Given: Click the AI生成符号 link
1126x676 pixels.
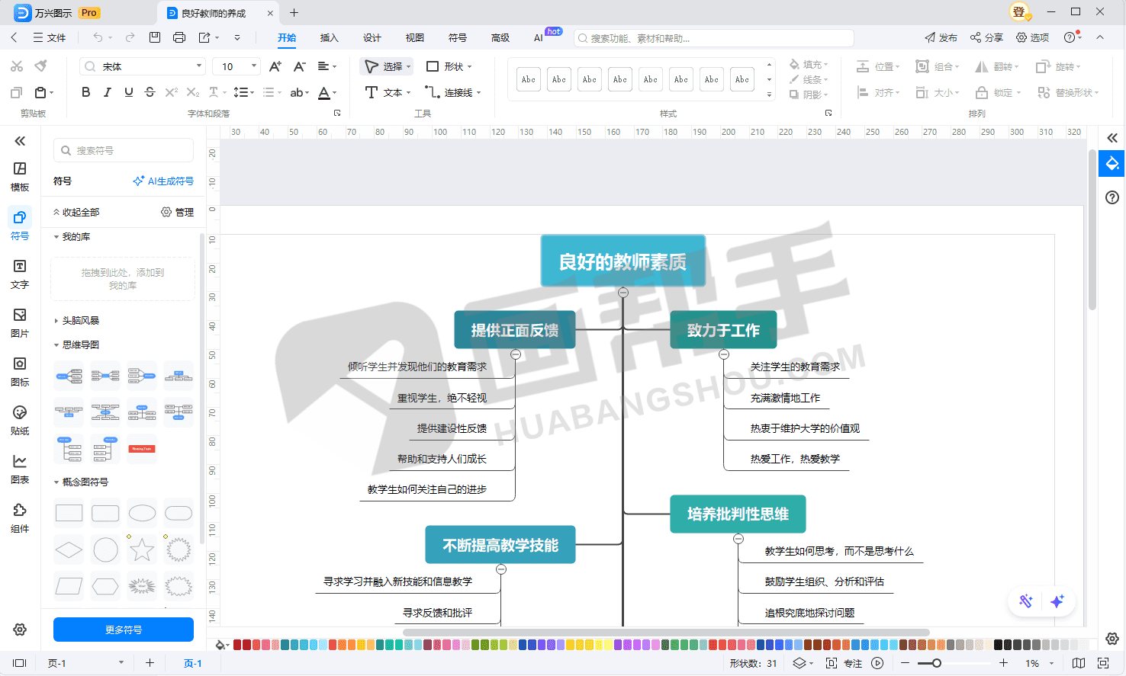Looking at the screenshot, I should point(163,181).
